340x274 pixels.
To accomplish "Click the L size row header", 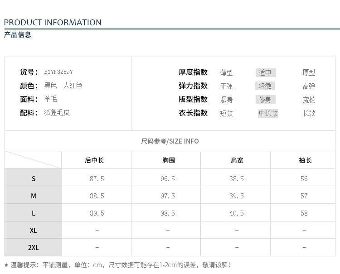I will [x=33, y=212].
